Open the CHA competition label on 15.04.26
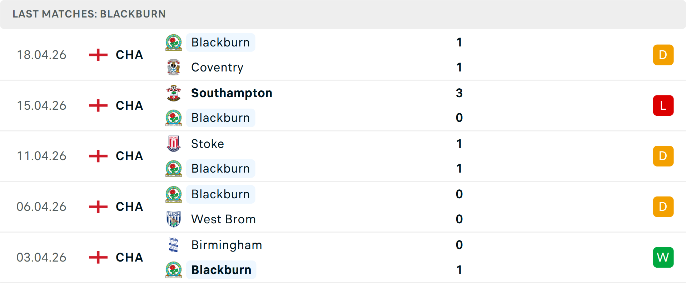Viewport: 686px width, 283px height. click(x=129, y=105)
